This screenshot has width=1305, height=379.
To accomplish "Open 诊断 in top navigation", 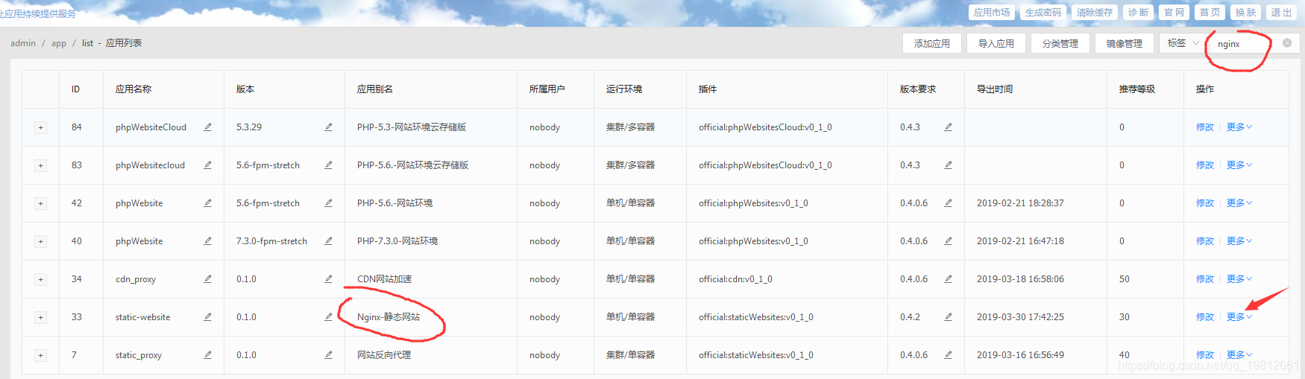I will 1139,13.
